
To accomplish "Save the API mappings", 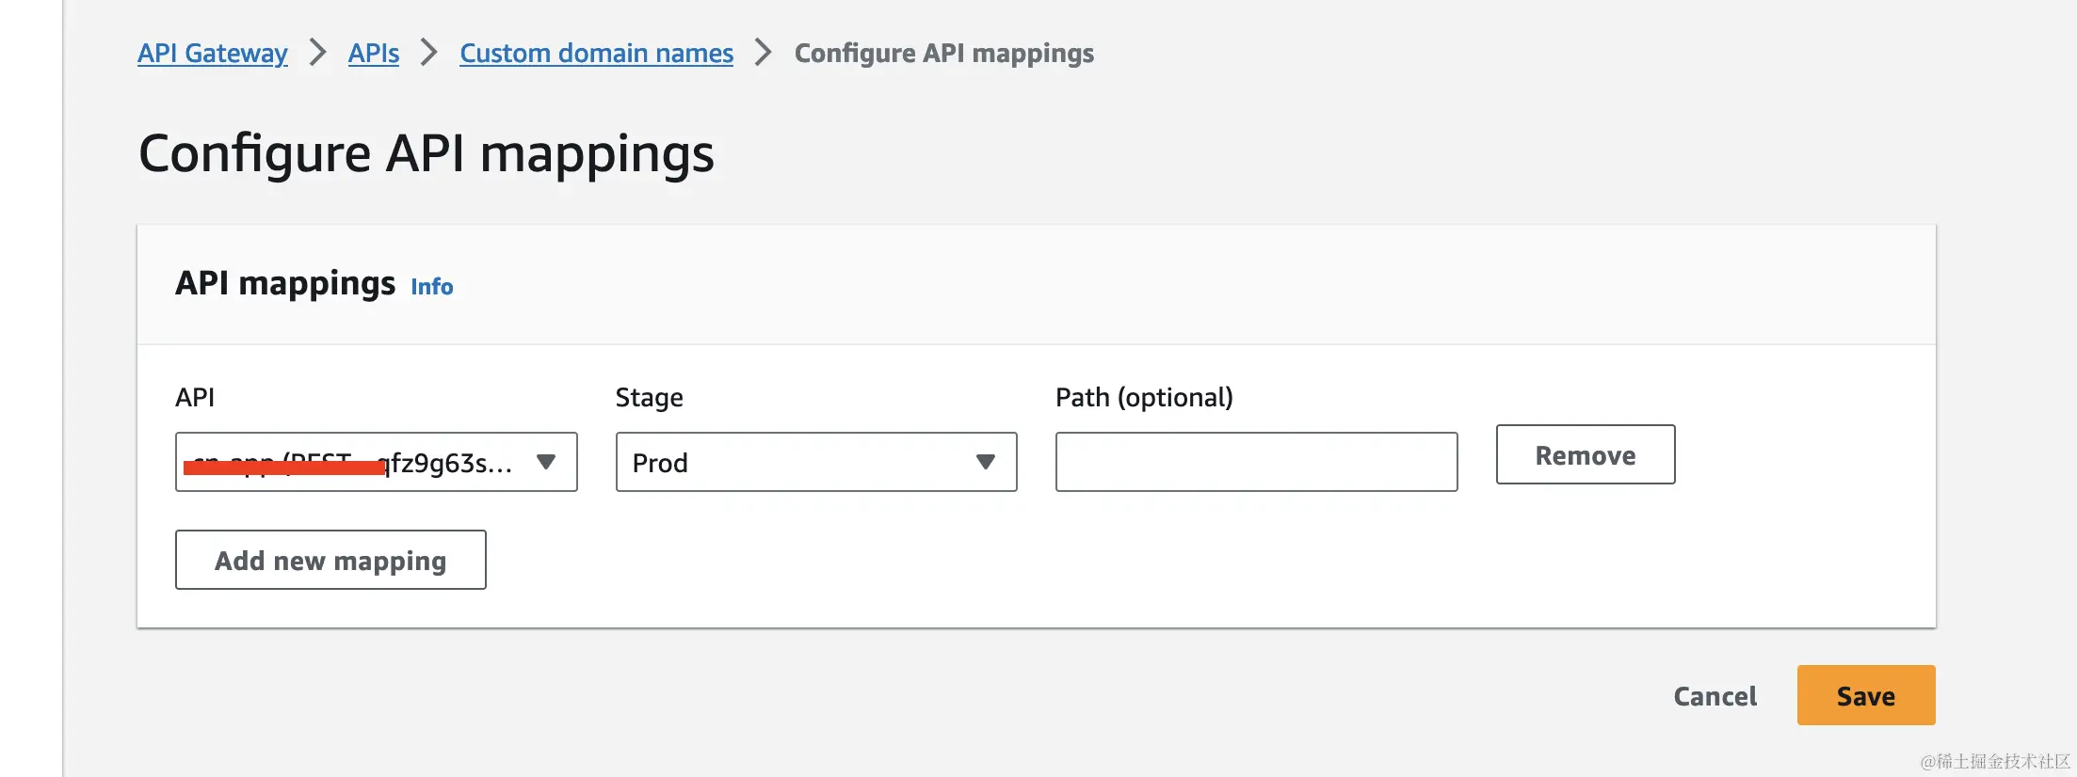I will click(1865, 696).
